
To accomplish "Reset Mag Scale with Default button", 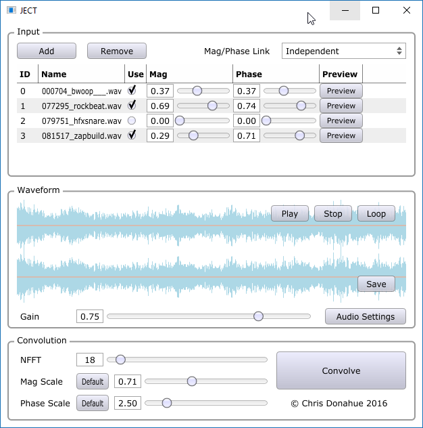I will [93, 381].
